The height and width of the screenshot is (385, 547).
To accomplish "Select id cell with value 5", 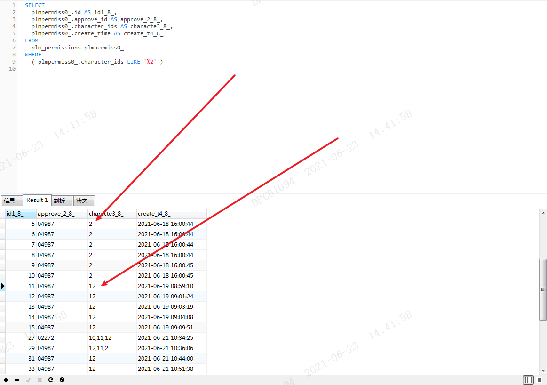I will 21,224.
